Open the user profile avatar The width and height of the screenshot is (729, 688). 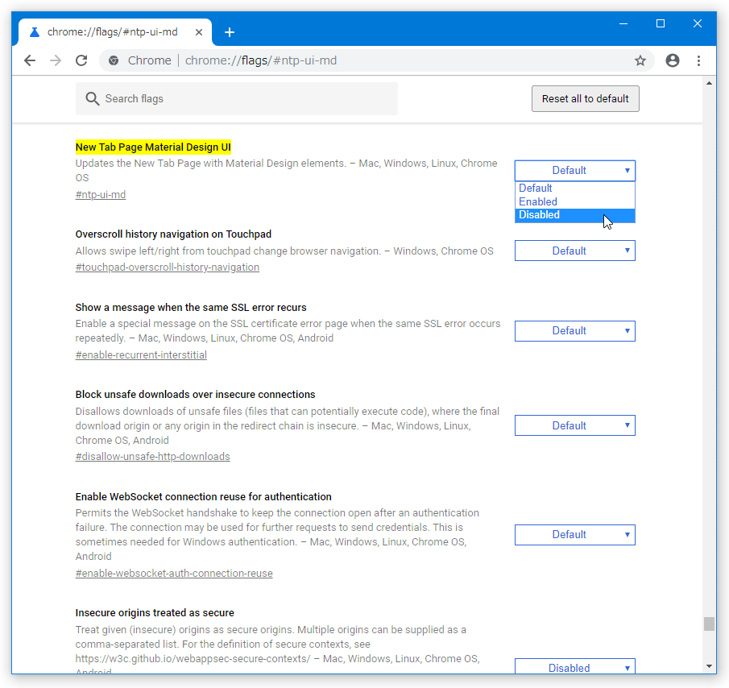673,60
